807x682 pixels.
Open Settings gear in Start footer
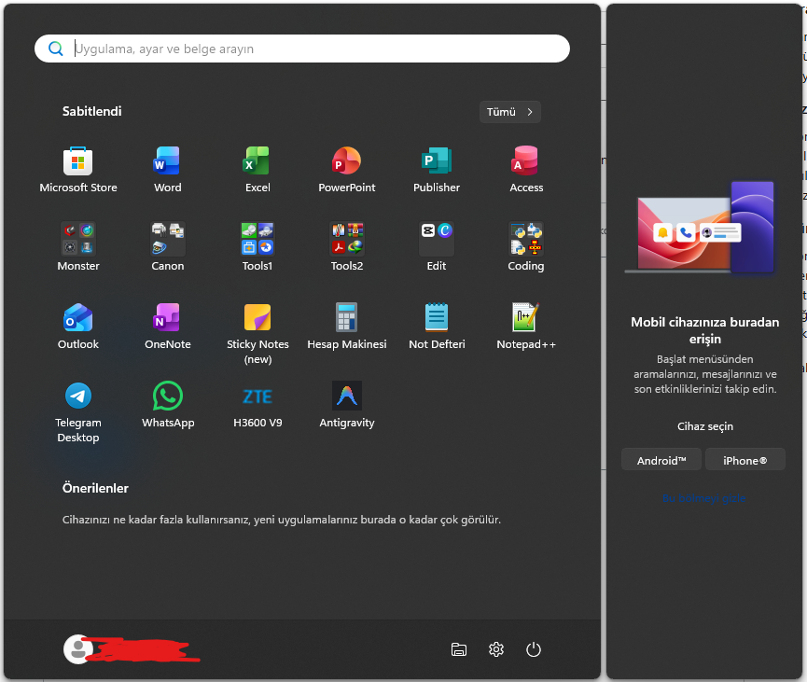point(496,649)
